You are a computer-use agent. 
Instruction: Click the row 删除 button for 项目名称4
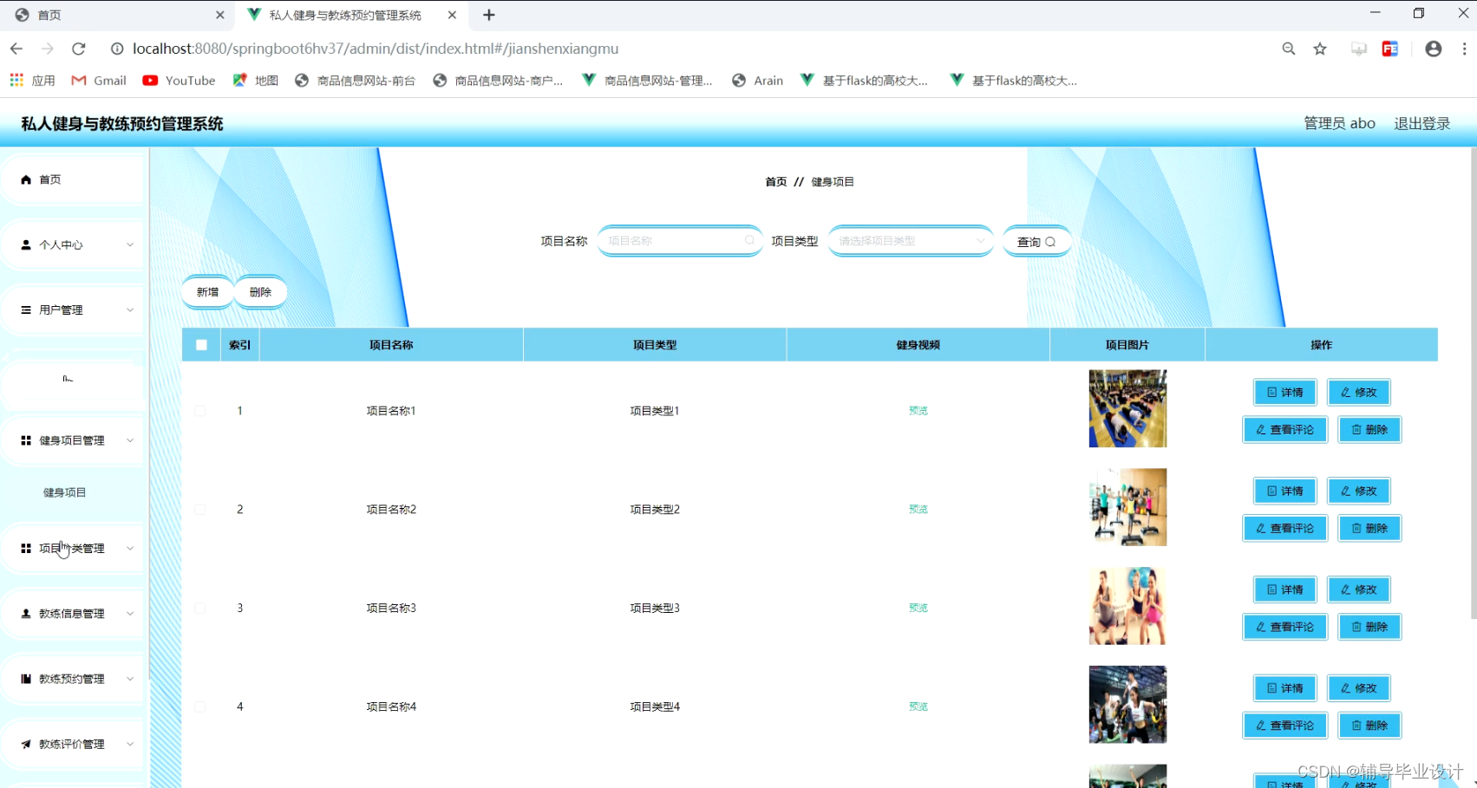[1369, 726]
